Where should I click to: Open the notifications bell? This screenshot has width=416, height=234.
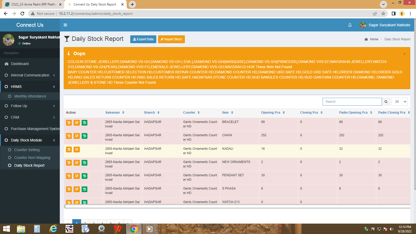pos(350,25)
